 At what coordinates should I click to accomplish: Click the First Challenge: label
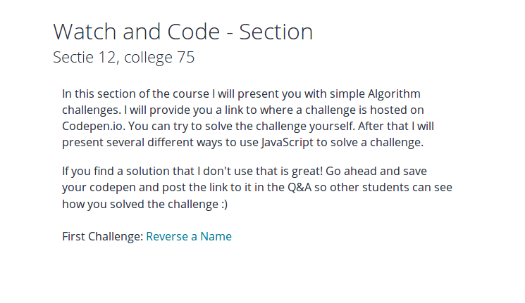[x=103, y=236]
